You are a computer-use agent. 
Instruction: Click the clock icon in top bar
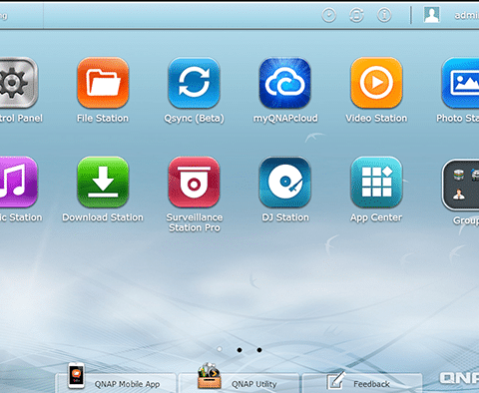pyautogui.click(x=329, y=15)
